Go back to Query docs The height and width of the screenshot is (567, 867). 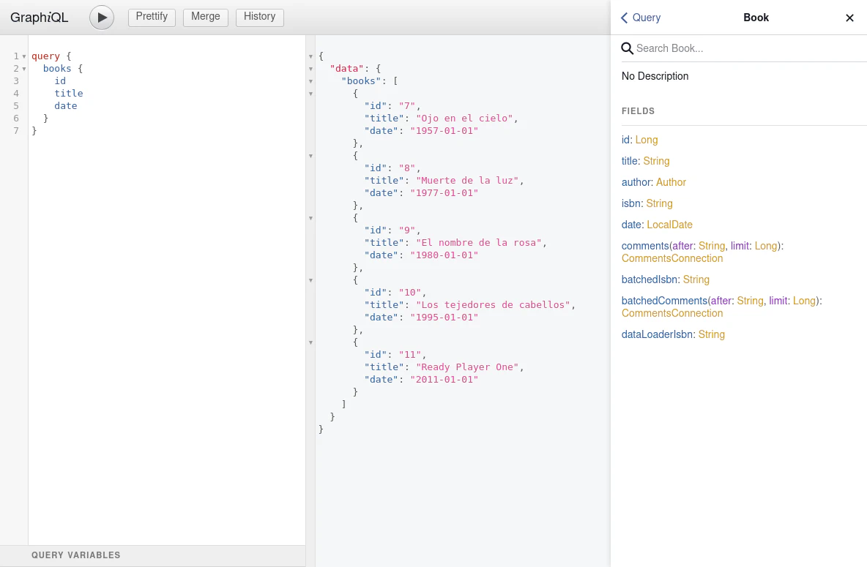(x=641, y=18)
